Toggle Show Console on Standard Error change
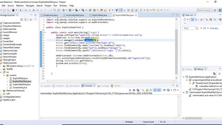 click(159, 90)
